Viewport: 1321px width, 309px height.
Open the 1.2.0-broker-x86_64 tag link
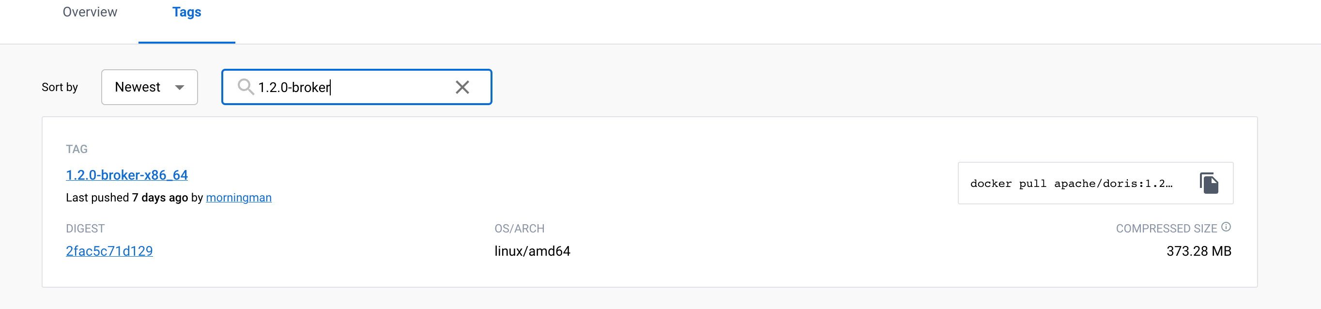(127, 175)
